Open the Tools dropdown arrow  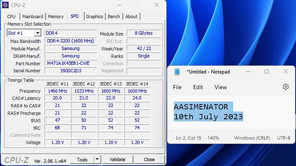tap(97, 160)
